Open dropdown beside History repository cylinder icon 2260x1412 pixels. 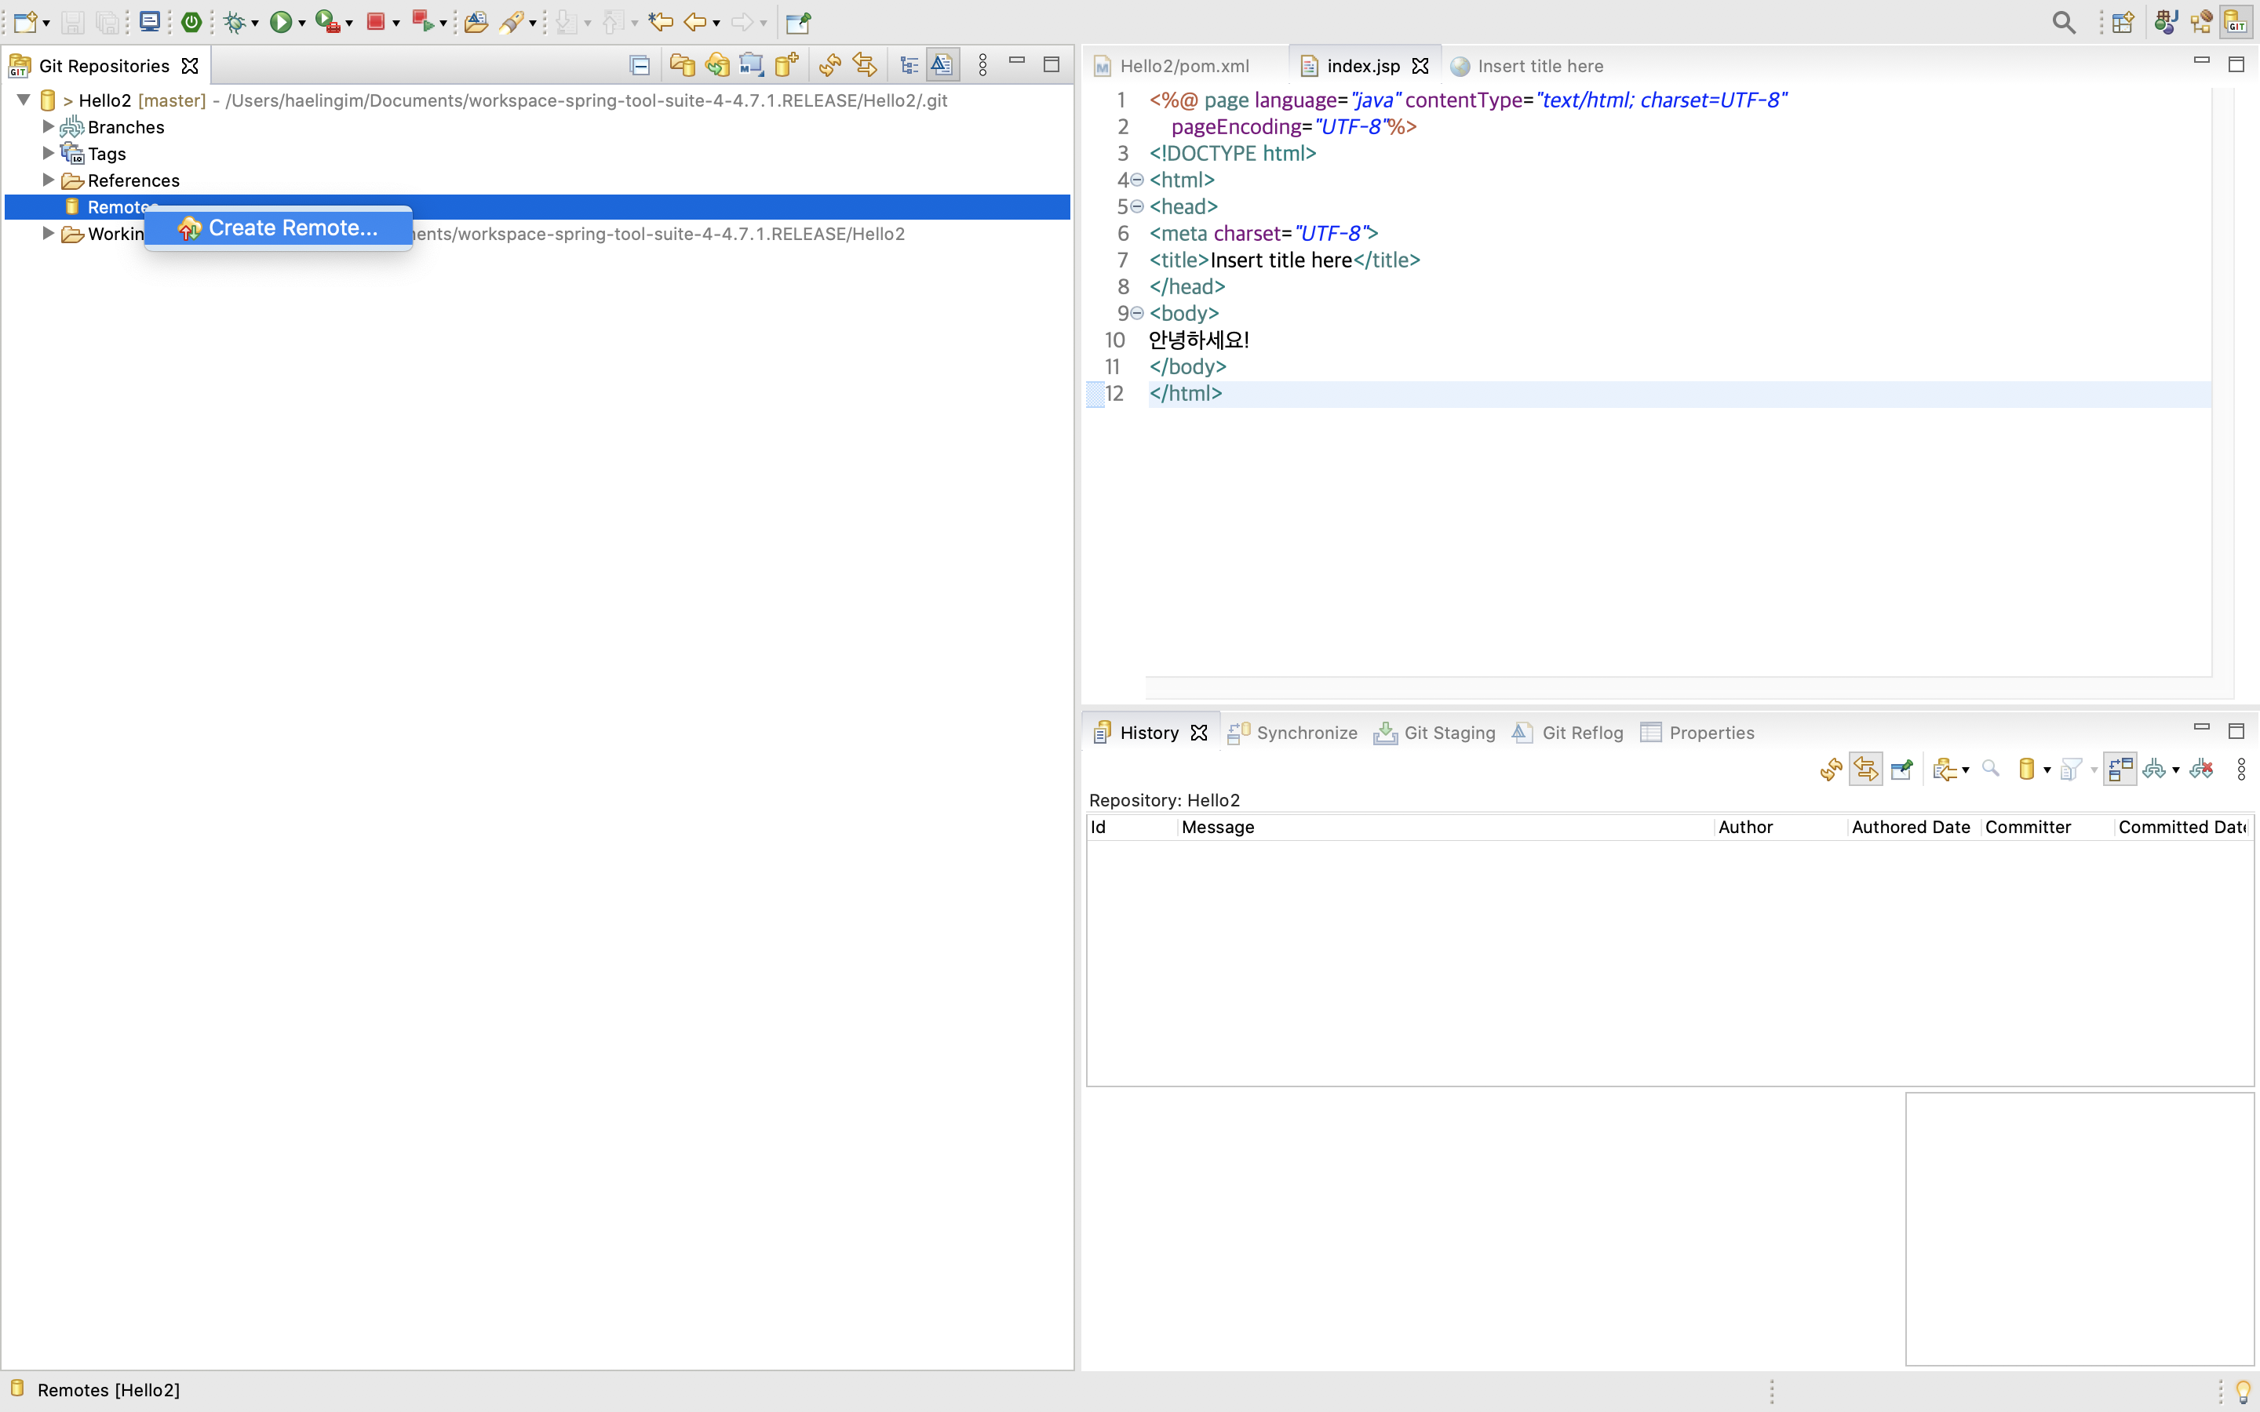(x=2047, y=770)
